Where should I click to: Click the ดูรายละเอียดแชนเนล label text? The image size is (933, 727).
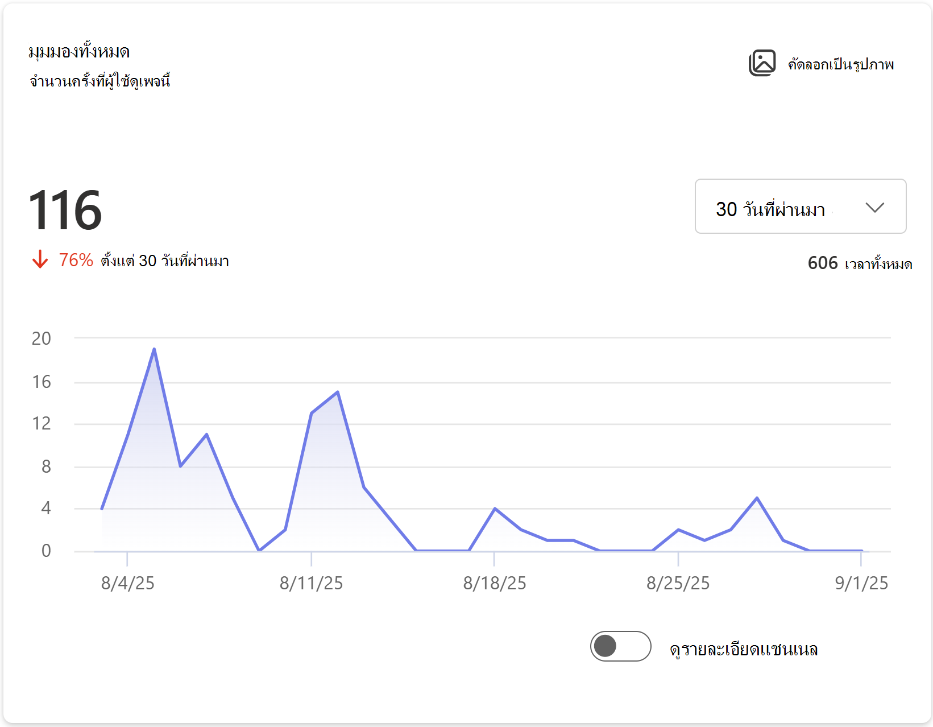pyautogui.click(x=744, y=648)
